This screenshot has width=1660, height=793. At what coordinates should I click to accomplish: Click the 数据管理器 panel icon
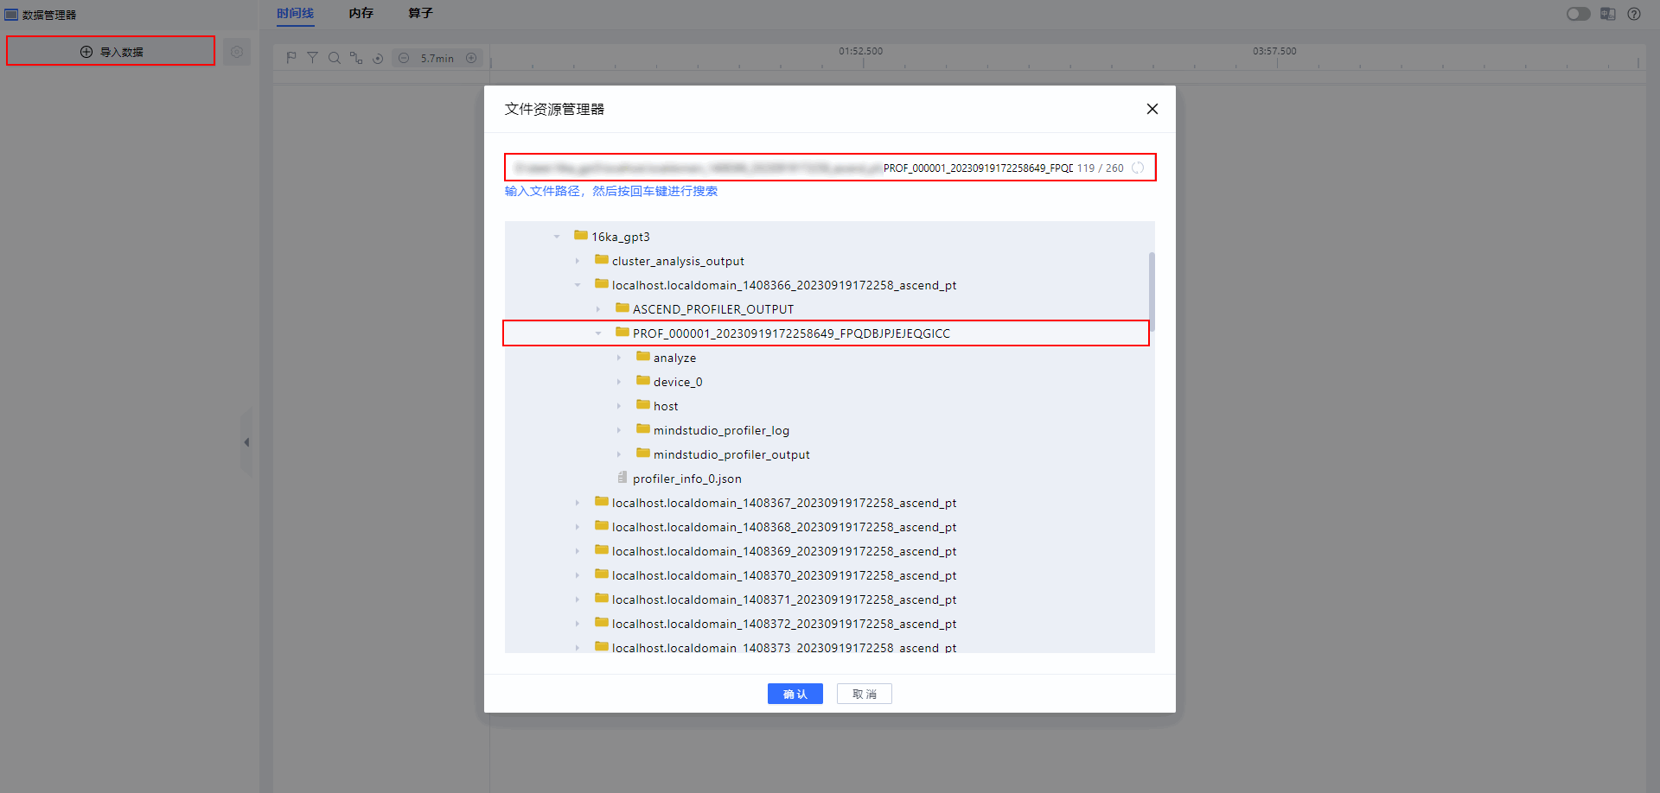(x=11, y=15)
